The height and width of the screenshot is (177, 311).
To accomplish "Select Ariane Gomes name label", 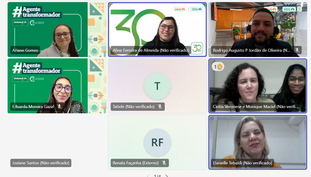I will [25, 50].
